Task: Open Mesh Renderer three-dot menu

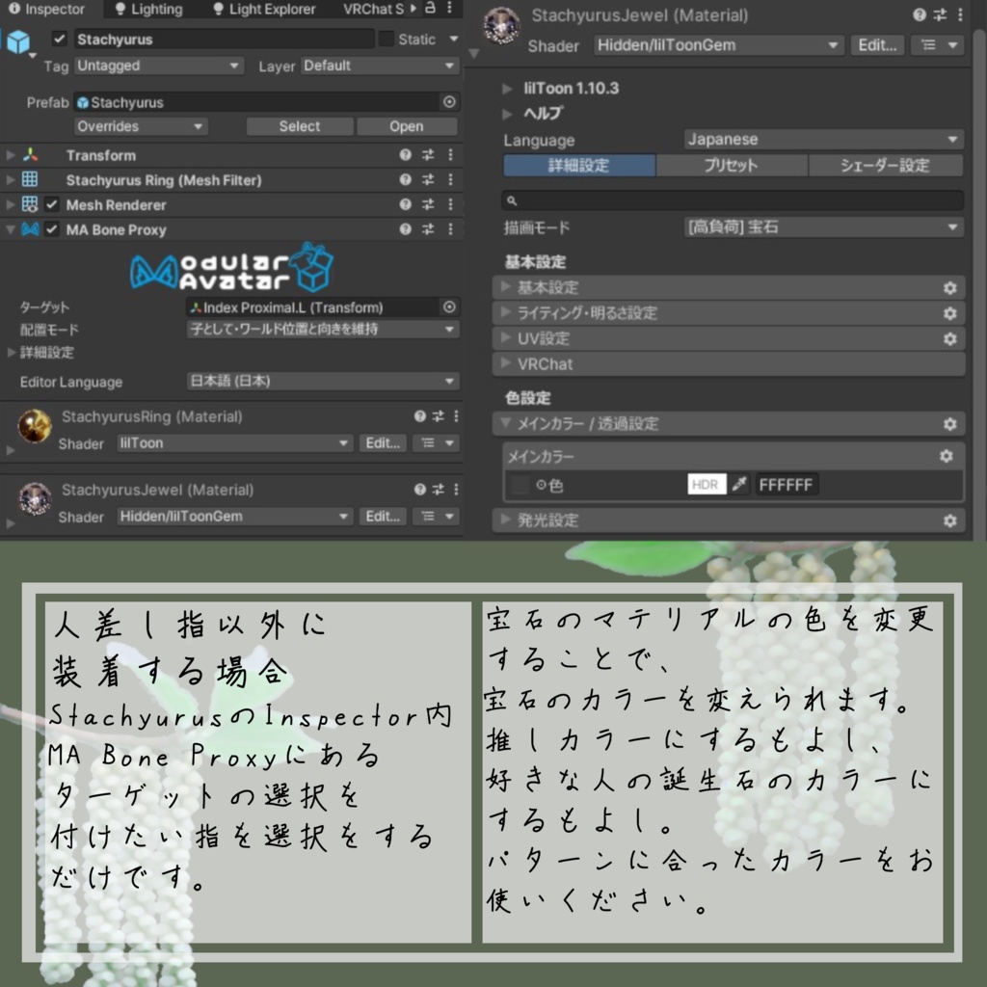Action: [x=450, y=204]
